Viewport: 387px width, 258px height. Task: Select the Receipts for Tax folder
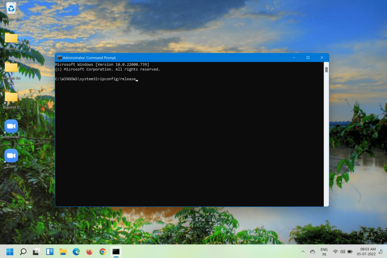click(11, 73)
